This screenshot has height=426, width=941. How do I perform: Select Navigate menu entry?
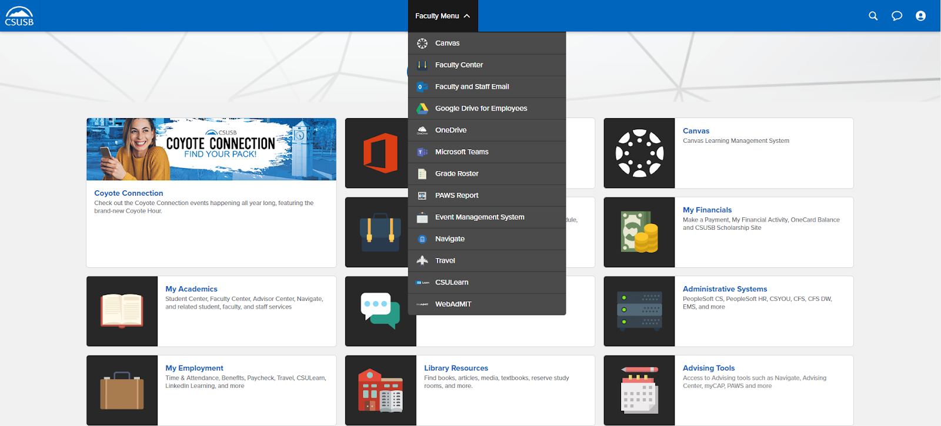(x=487, y=239)
